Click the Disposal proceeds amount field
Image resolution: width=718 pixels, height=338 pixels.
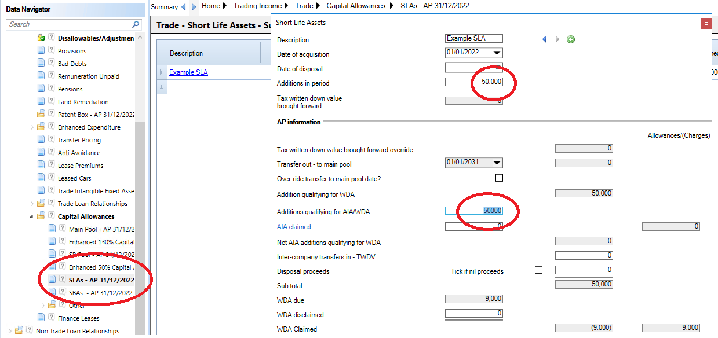tap(584, 270)
